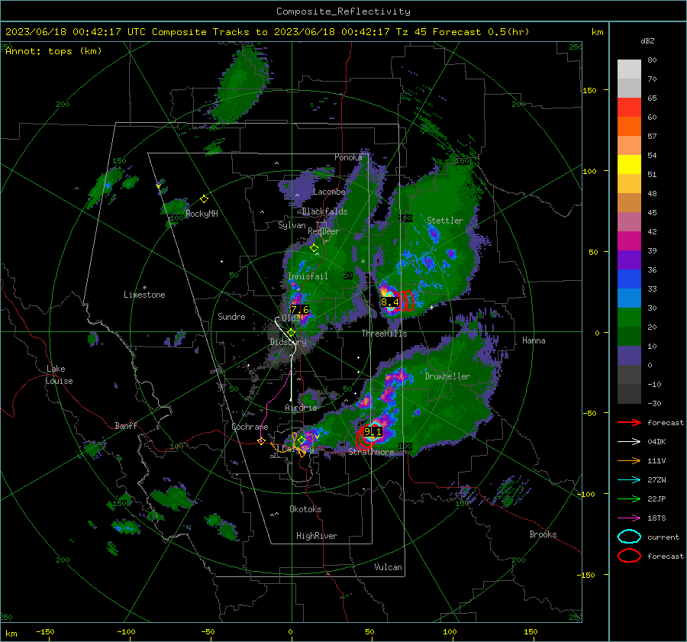
Task: Click the 20 dBZ green color swatch
Action: (x=629, y=318)
